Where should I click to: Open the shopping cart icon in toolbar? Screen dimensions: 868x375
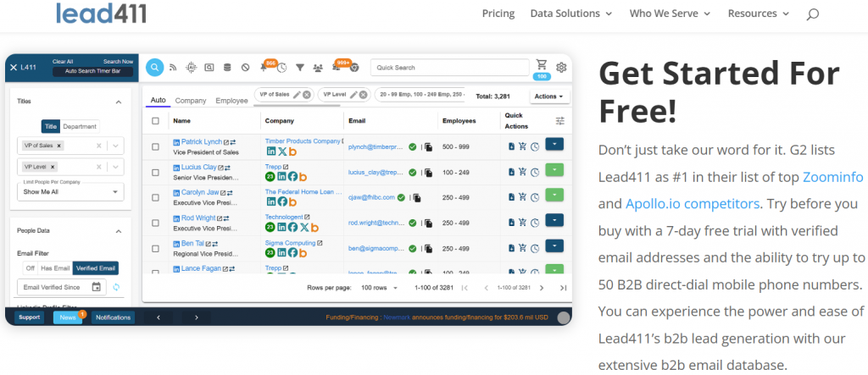[542, 65]
